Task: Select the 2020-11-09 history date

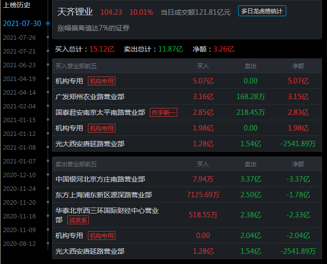Action: (x=20, y=230)
